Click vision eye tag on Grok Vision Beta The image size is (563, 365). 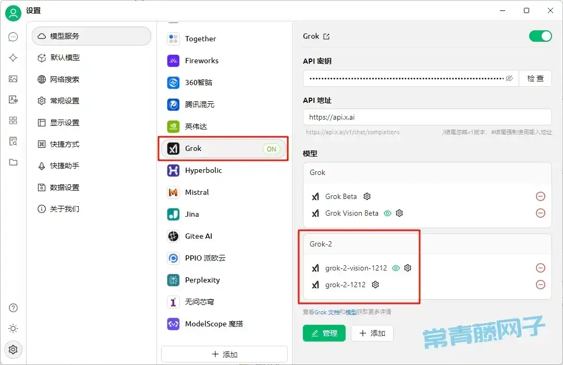[x=387, y=213]
